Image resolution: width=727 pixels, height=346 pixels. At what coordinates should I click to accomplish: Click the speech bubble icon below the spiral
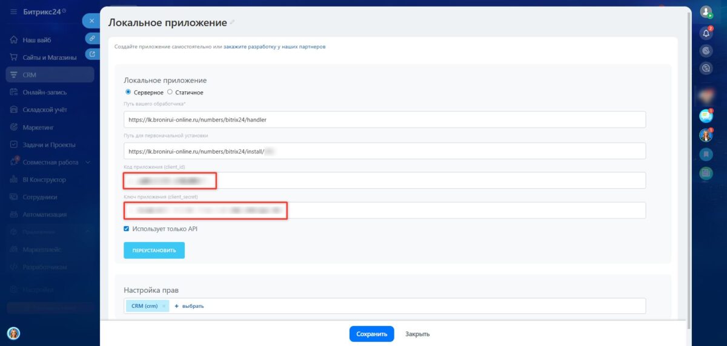pyautogui.click(x=706, y=68)
